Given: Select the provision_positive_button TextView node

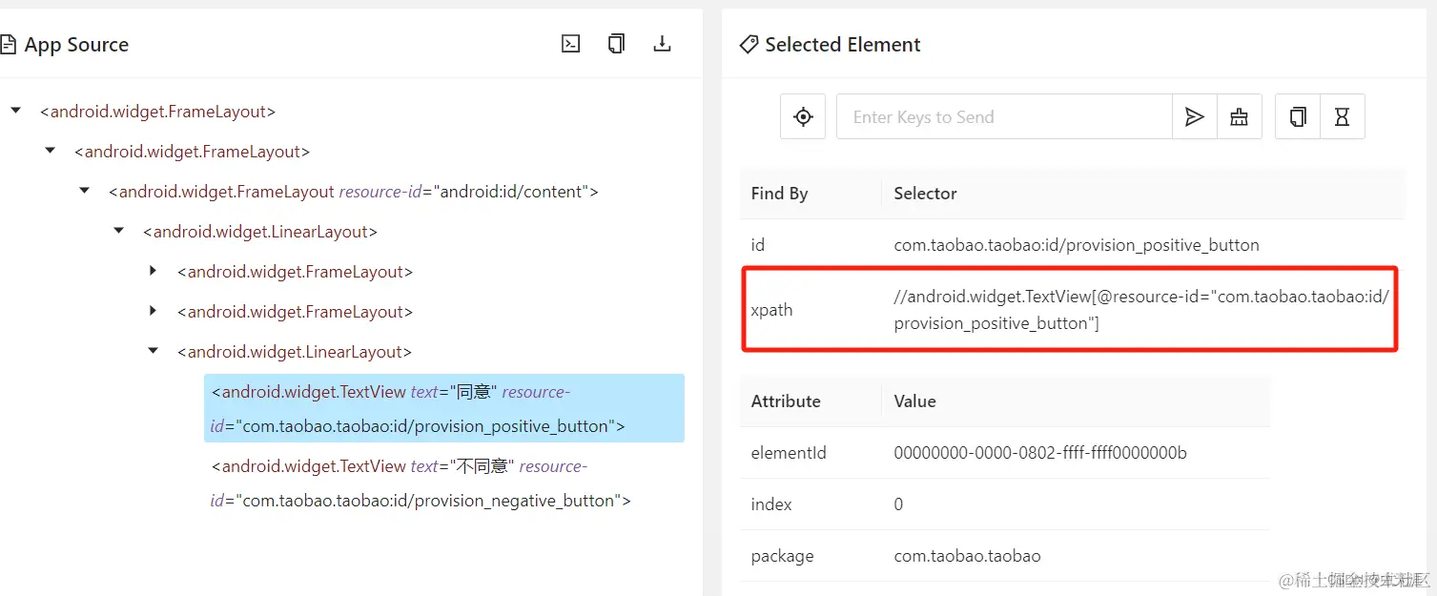Looking at the screenshot, I should [x=444, y=408].
